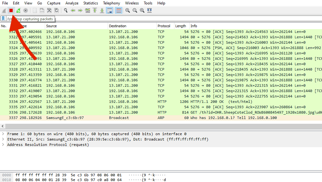
Task: Select packet 3334 HTTP/1.1 200 OK
Action: click(161, 102)
